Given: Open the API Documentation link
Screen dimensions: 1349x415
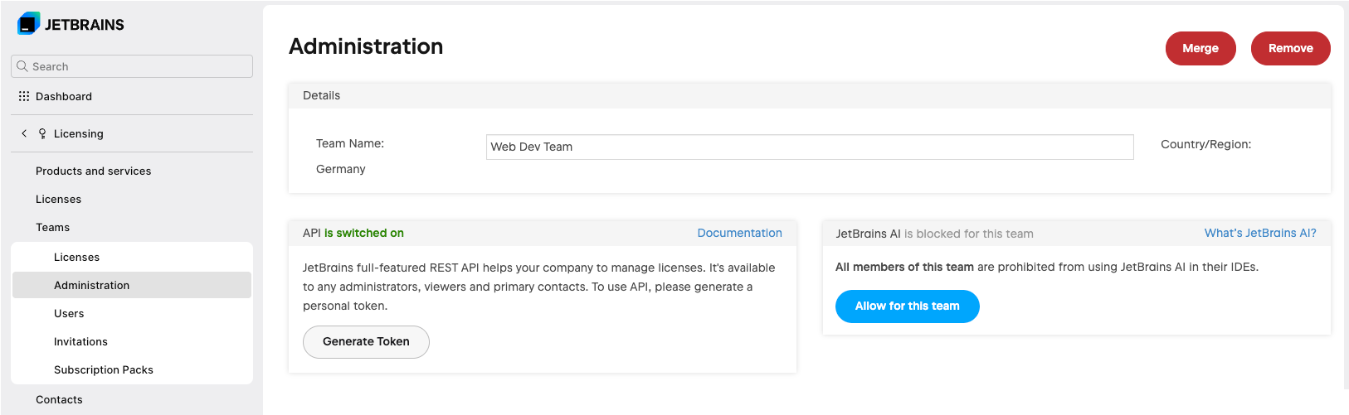Looking at the screenshot, I should 739,233.
